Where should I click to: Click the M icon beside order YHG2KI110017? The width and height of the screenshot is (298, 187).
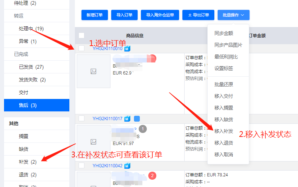127,119
